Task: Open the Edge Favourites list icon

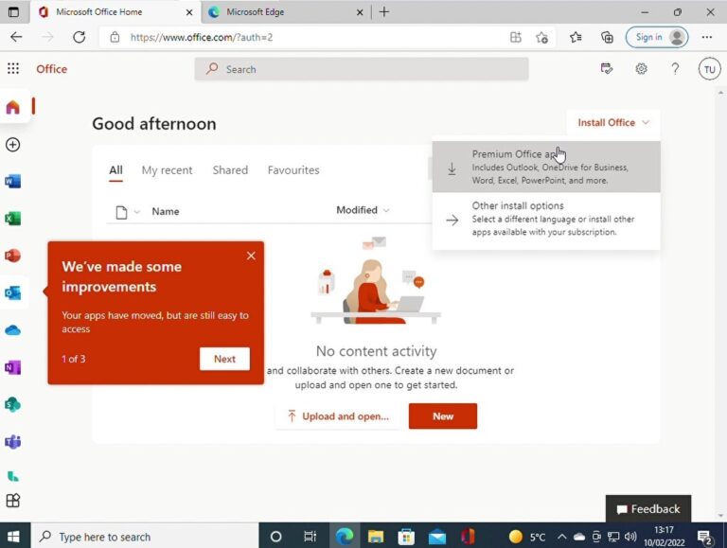Action: pyautogui.click(x=576, y=37)
